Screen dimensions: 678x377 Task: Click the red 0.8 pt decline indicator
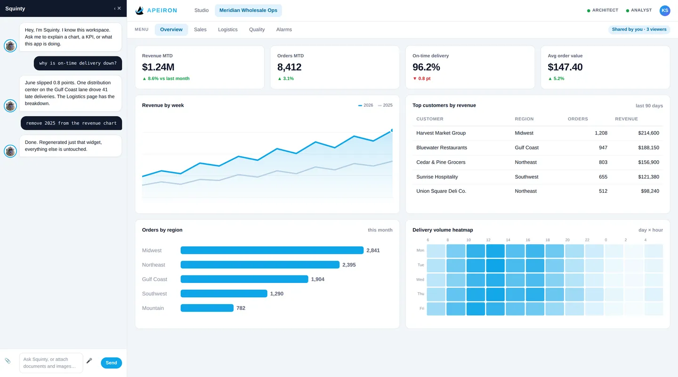pos(421,79)
